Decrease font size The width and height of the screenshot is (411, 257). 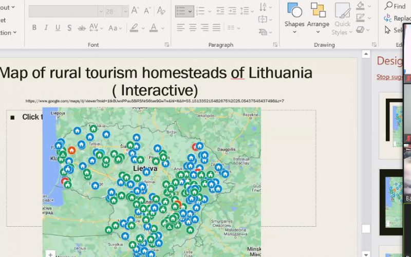coord(147,10)
